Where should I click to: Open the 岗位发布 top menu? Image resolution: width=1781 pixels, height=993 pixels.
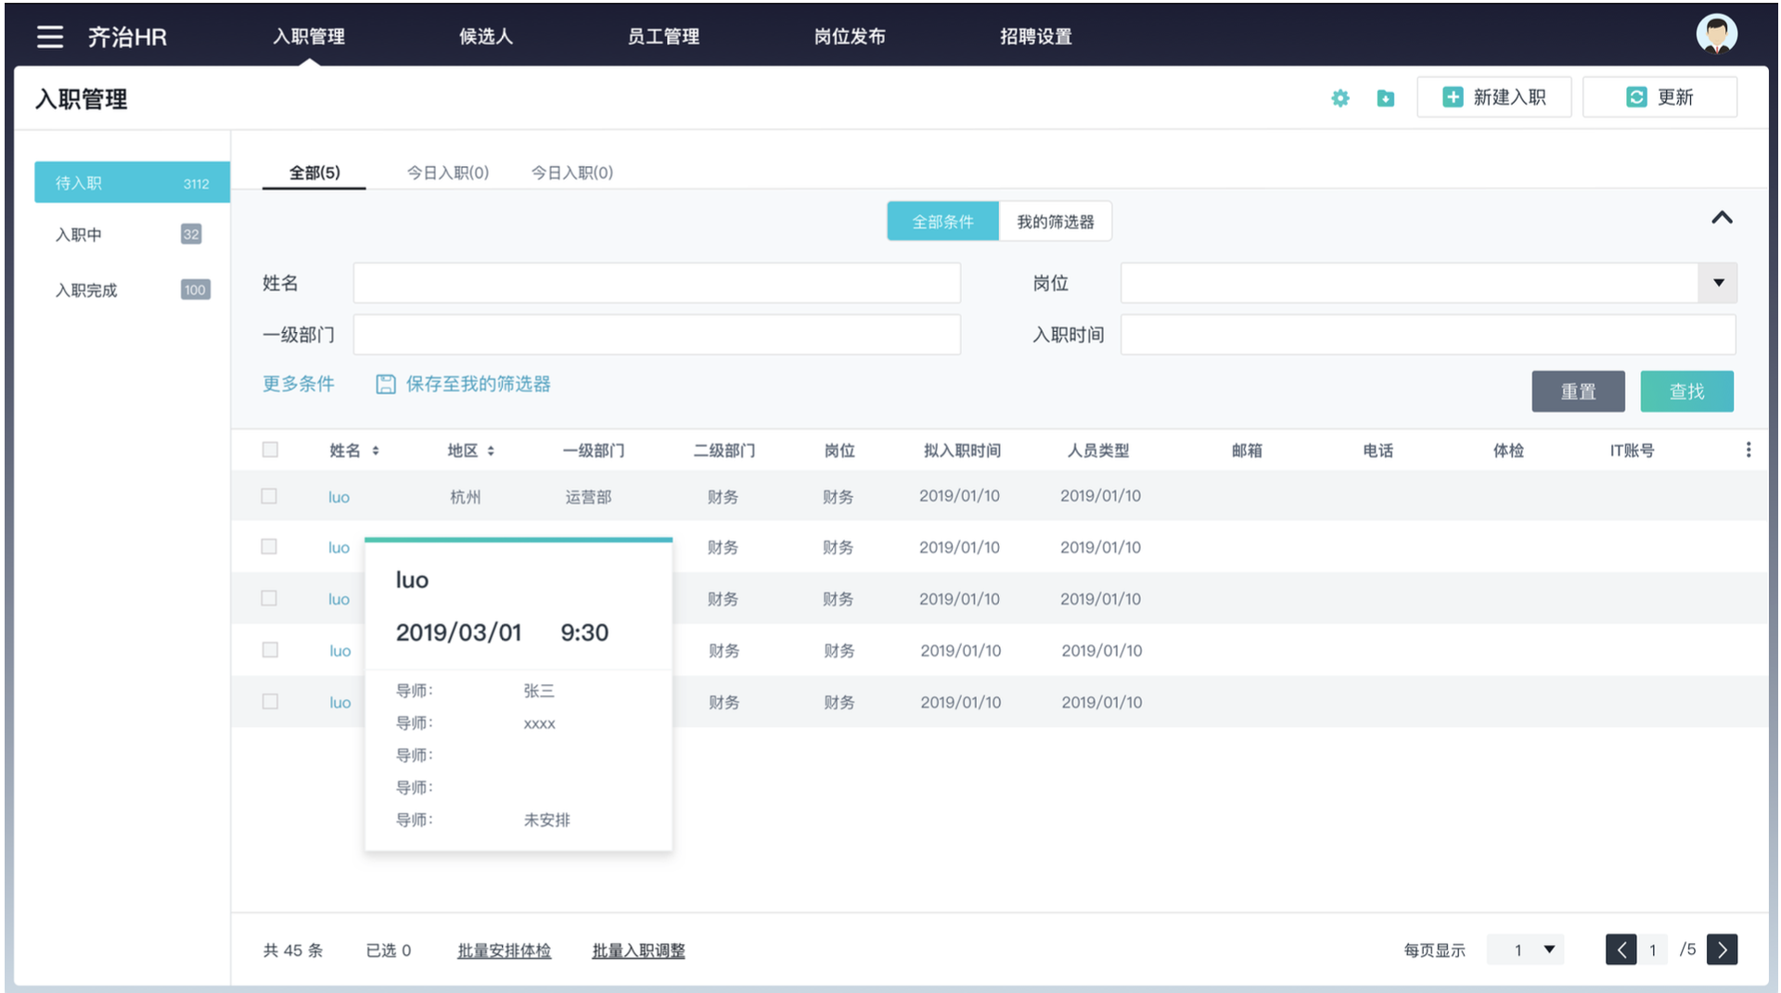(x=850, y=36)
